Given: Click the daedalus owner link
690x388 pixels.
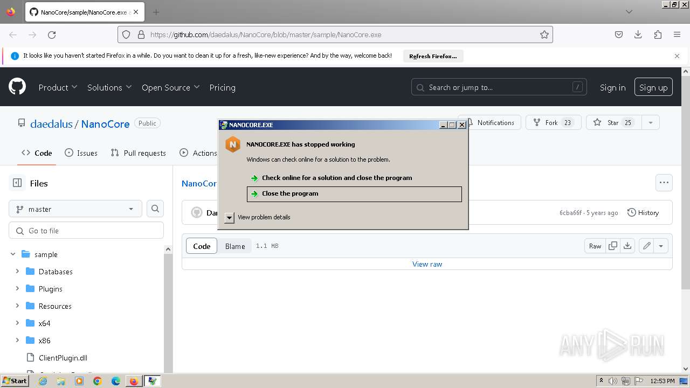Looking at the screenshot, I should [x=51, y=123].
